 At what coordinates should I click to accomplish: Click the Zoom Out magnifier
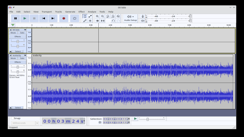click(103, 16)
